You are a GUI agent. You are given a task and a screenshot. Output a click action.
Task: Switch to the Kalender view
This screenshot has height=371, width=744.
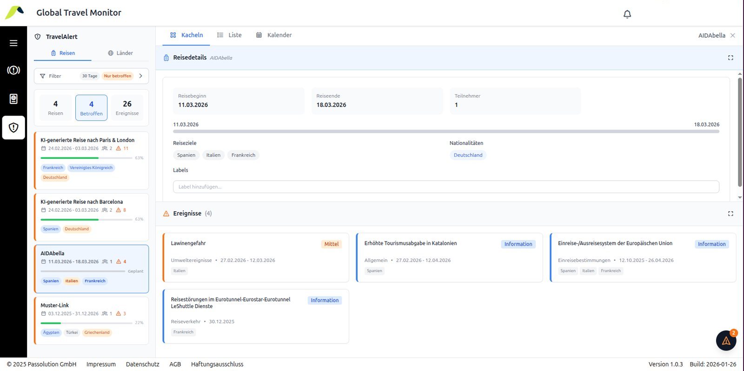point(274,35)
